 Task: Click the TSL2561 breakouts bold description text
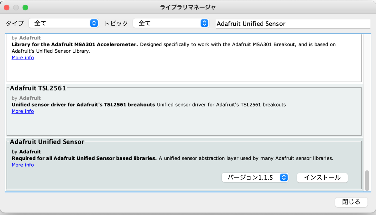tap(83, 105)
